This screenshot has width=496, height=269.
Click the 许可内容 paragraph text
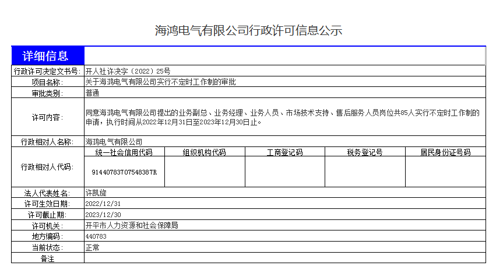[x=283, y=117]
